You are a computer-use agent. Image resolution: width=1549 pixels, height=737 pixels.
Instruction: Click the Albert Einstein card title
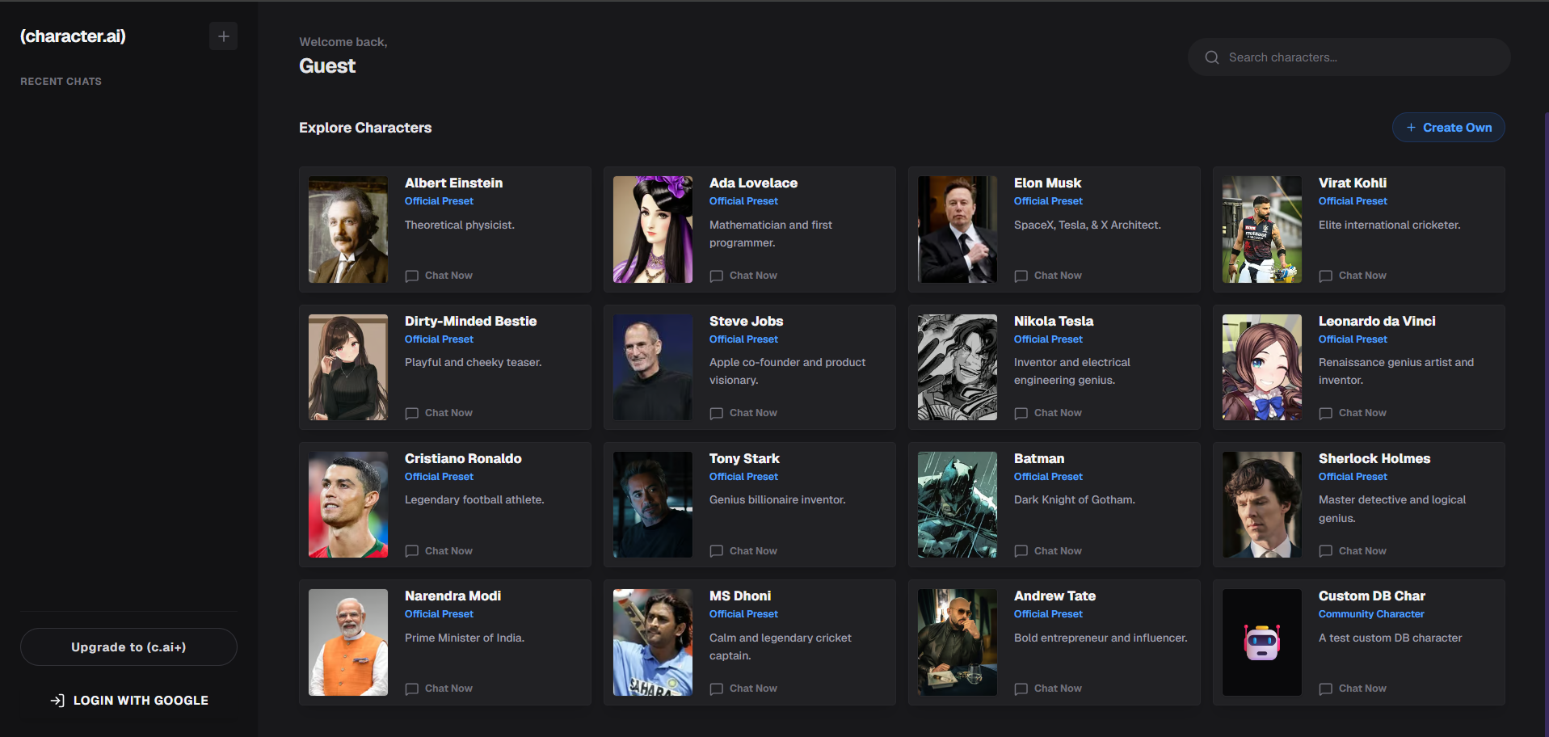(453, 183)
